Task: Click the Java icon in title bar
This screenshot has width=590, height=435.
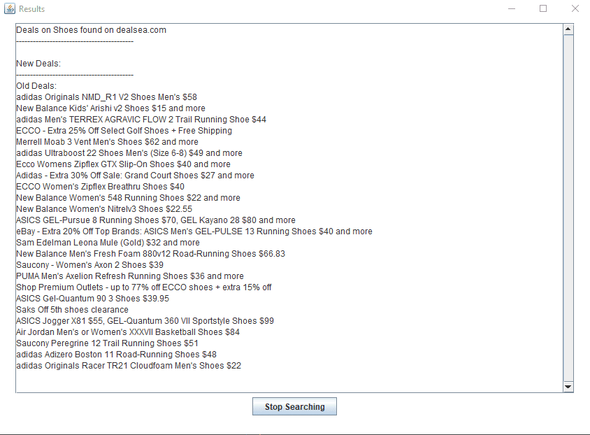Action: 9,8
